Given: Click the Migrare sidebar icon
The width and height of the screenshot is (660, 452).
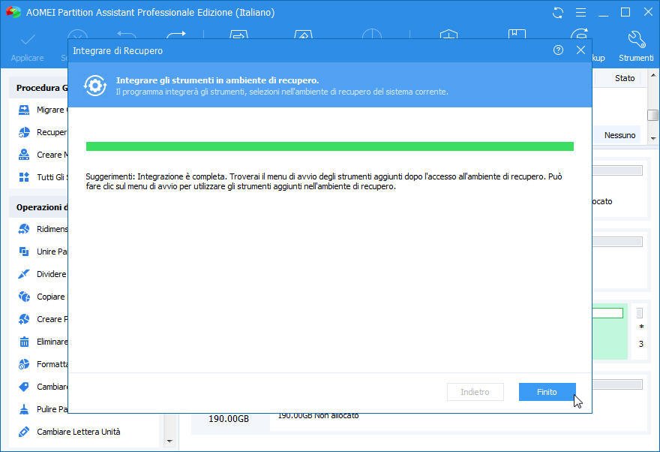Looking at the screenshot, I should pyautogui.click(x=24, y=110).
